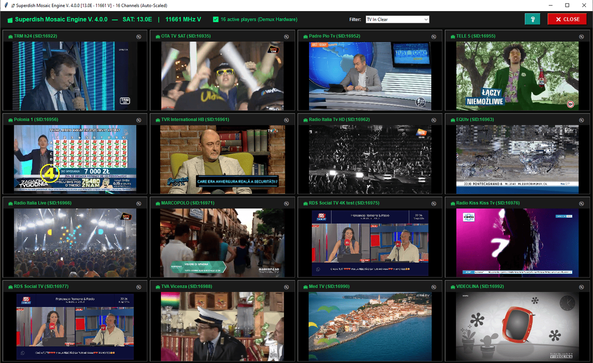Screen dimensions: 593x363
Task: Click the TV icon beside TRM h24
Action: [10, 36]
